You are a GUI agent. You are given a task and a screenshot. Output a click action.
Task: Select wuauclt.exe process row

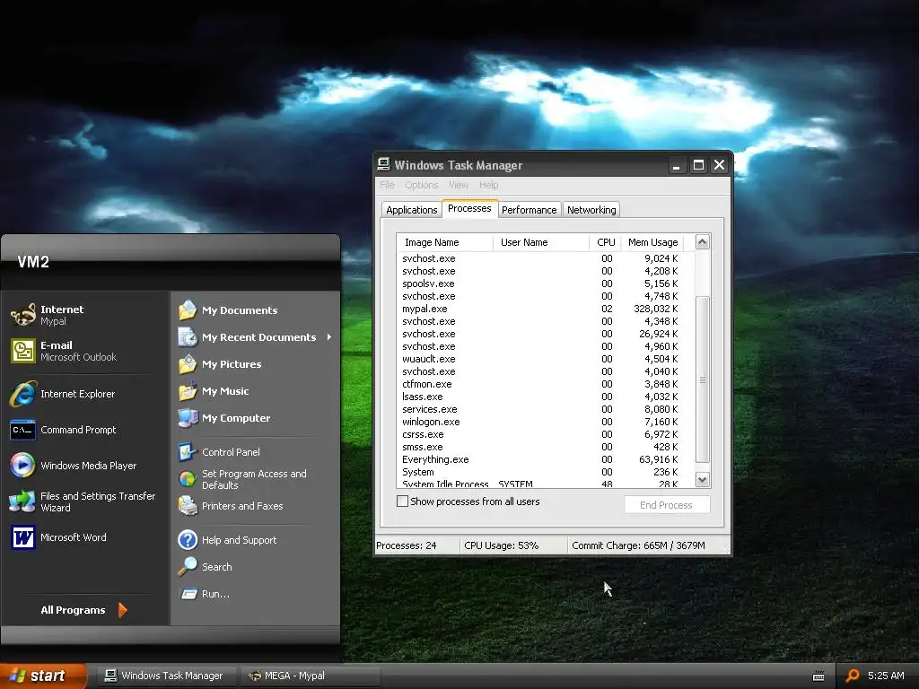pos(539,359)
